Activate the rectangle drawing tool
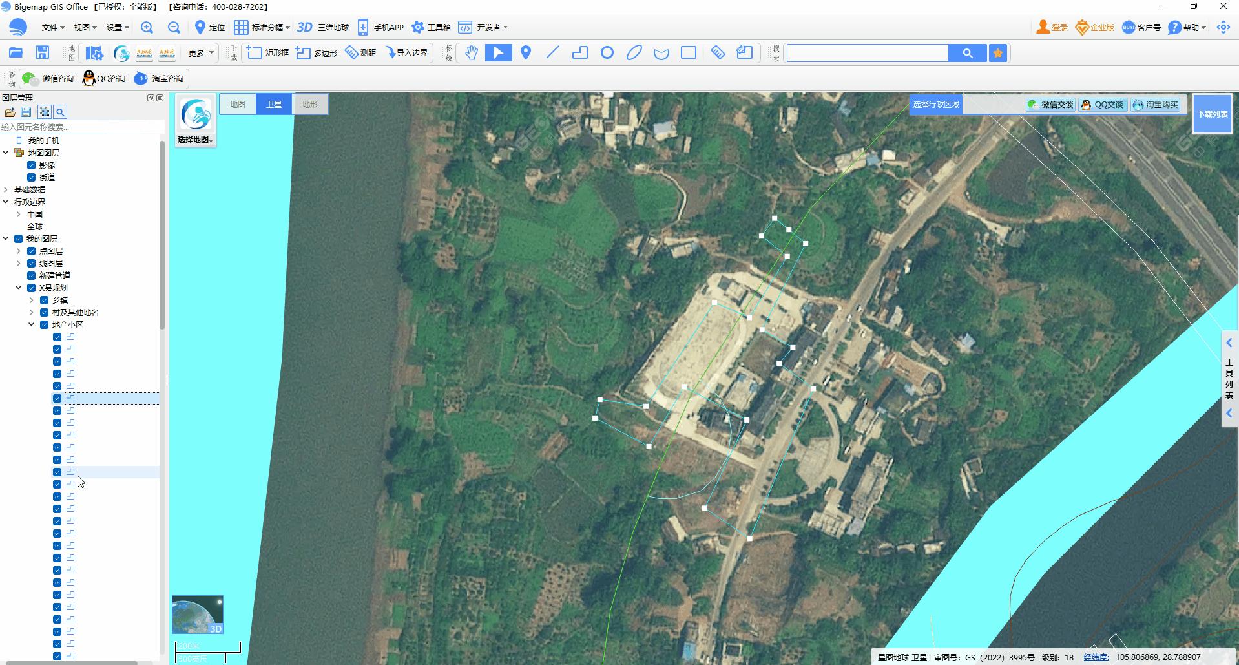Viewport: 1239px width, 665px height. [x=689, y=53]
